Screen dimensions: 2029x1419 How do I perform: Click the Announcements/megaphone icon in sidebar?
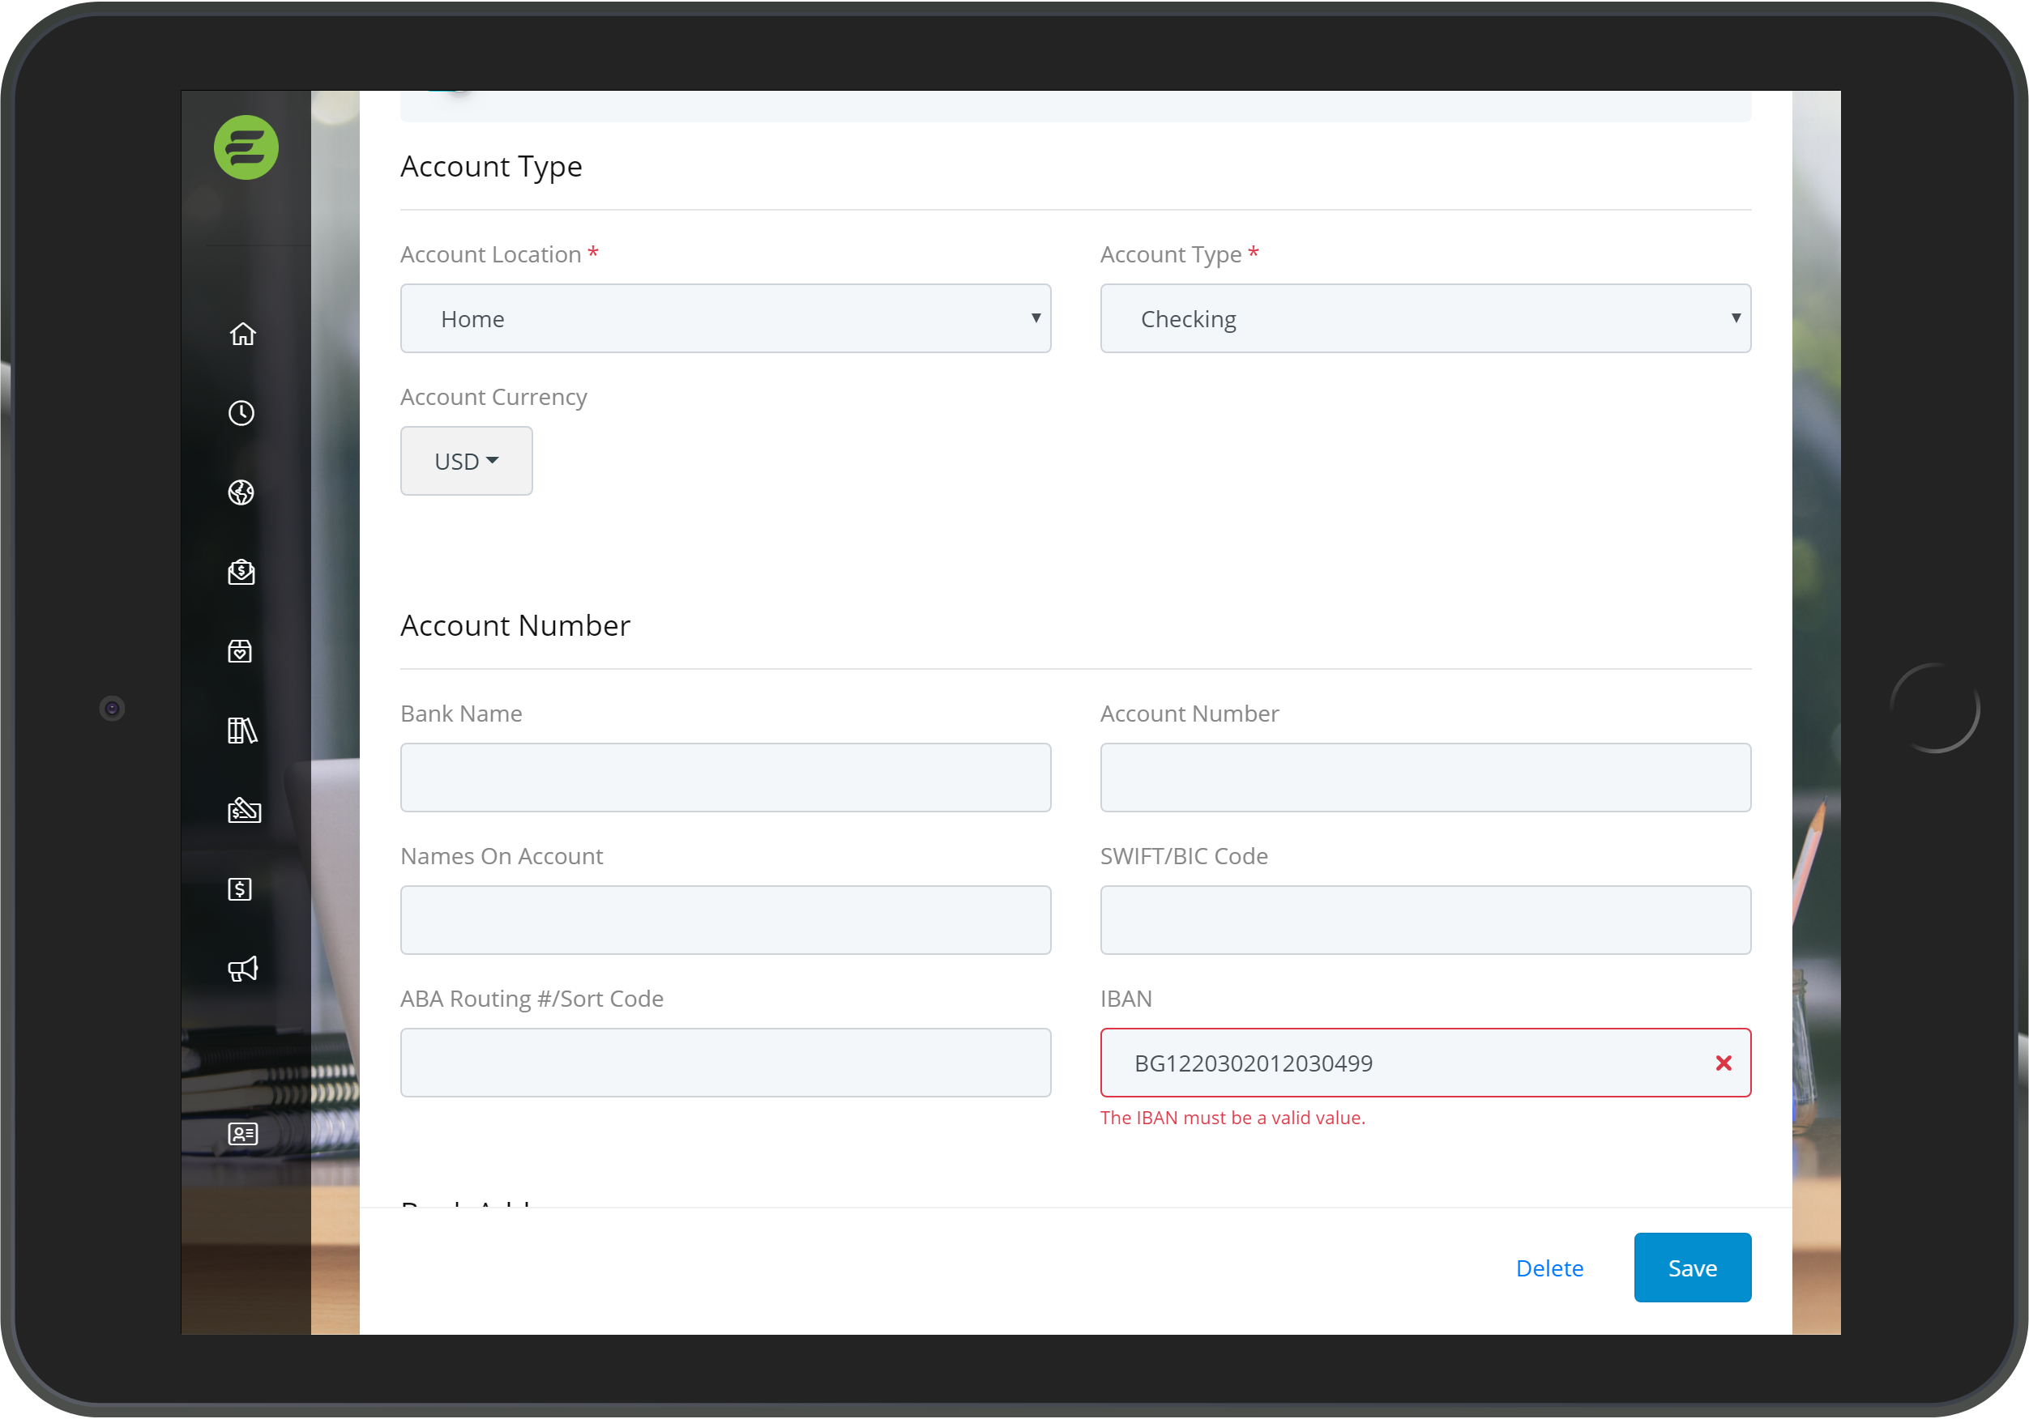coord(242,968)
